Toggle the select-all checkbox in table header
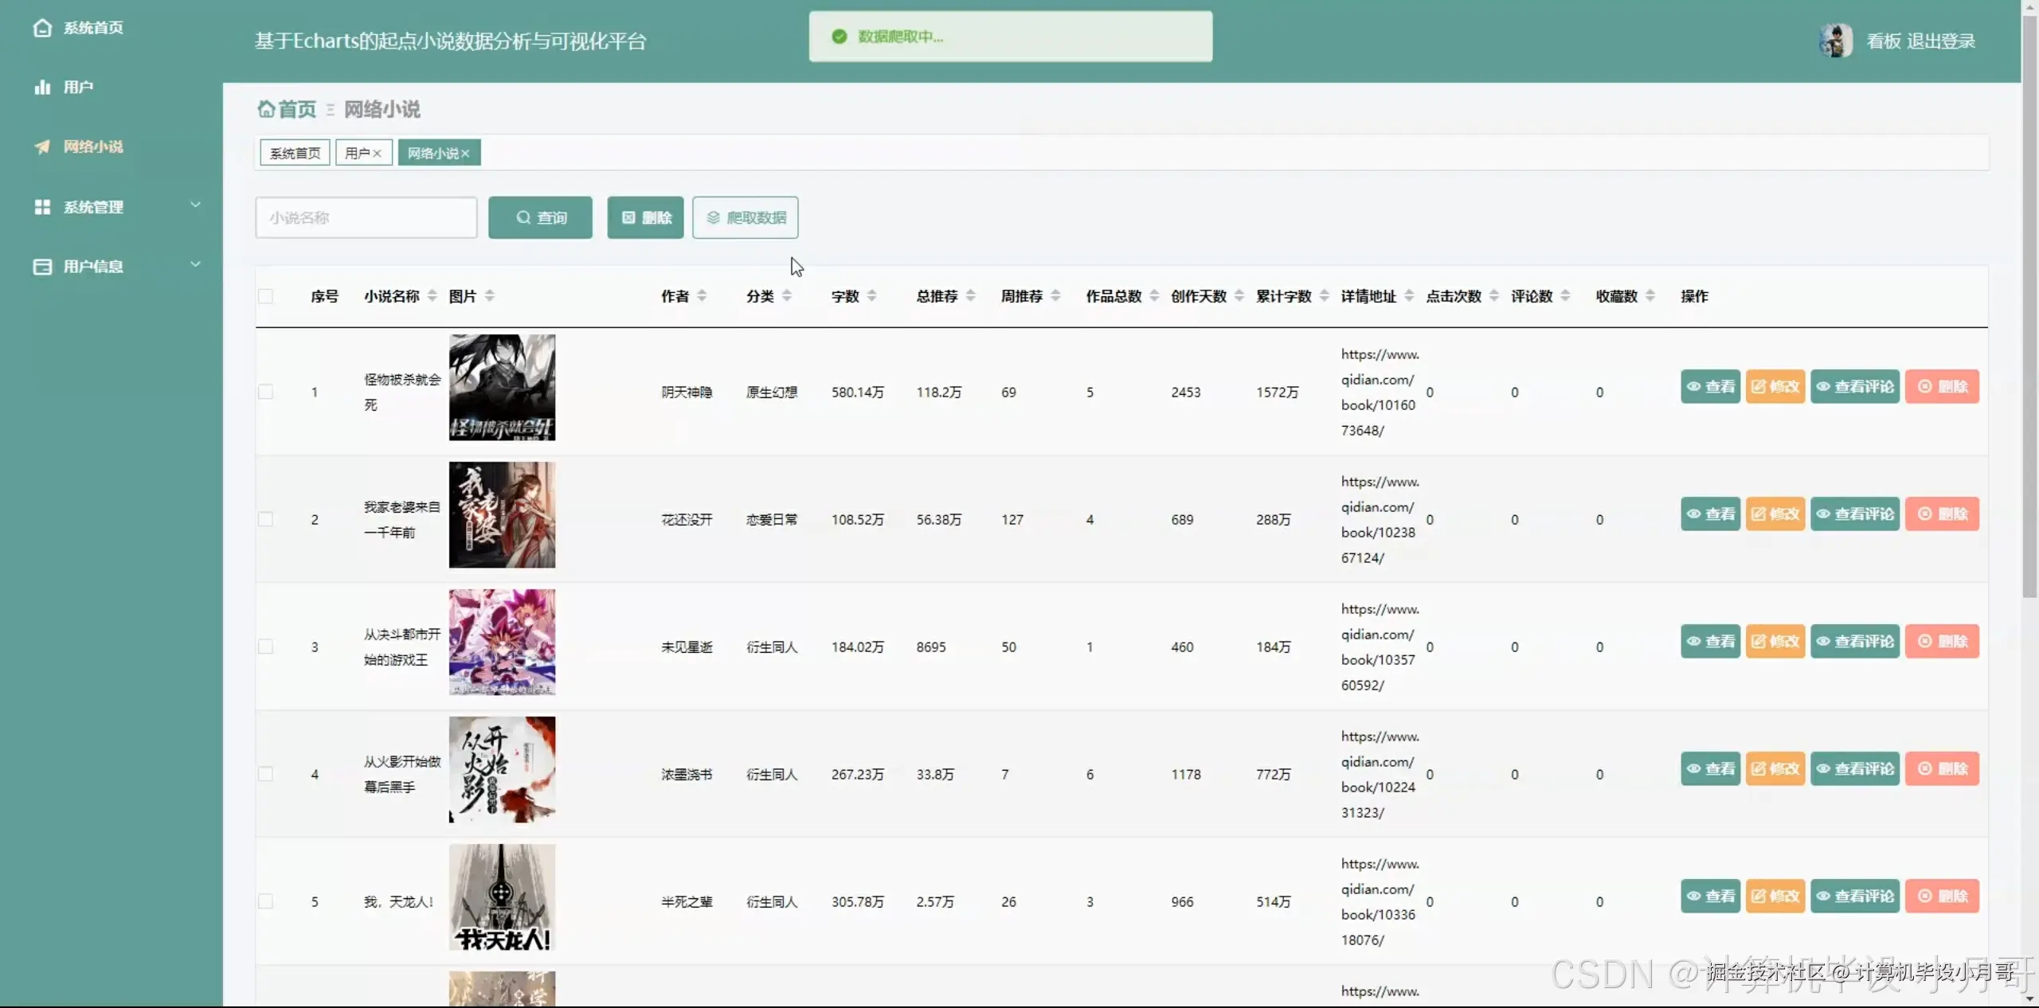2039x1008 pixels. point(265,296)
